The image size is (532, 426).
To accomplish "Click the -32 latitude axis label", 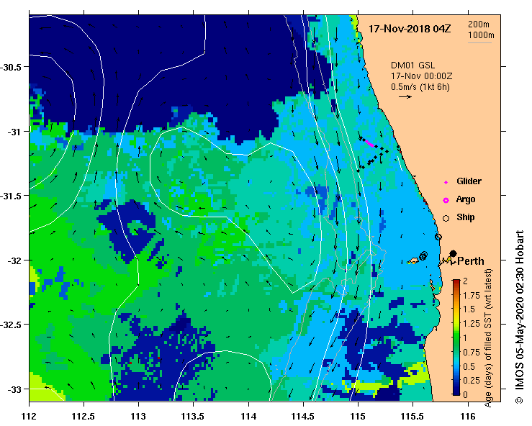I will point(14,260).
